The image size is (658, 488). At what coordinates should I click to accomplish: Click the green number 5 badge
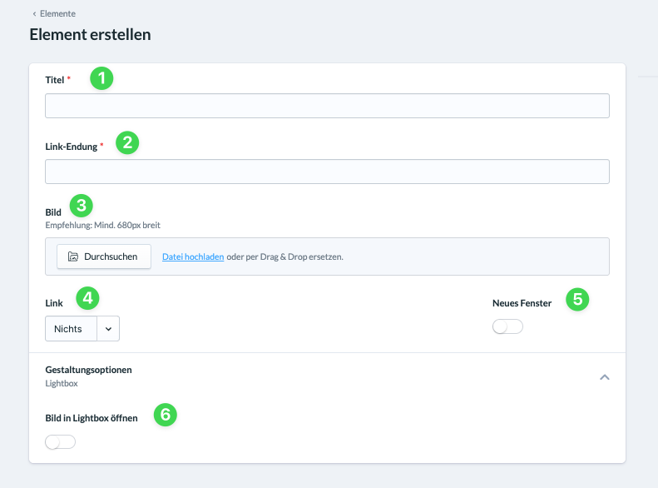pos(577,300)
